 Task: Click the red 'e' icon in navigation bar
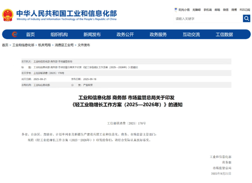point(14,34)
